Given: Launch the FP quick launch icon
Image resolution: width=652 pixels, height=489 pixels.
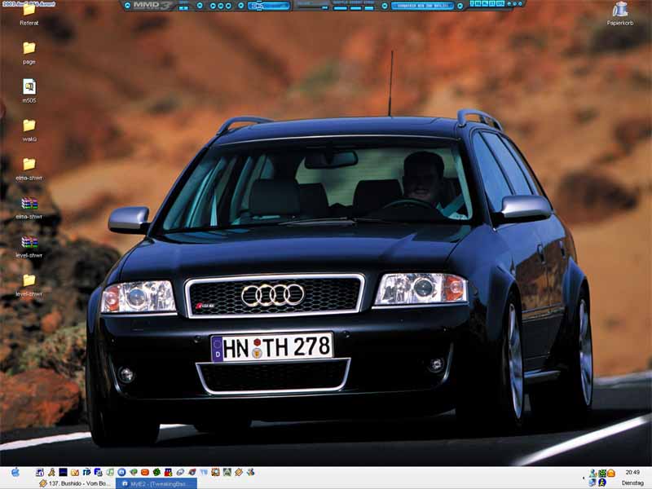Looking at the screenshot, I should (x=86, y=473).
